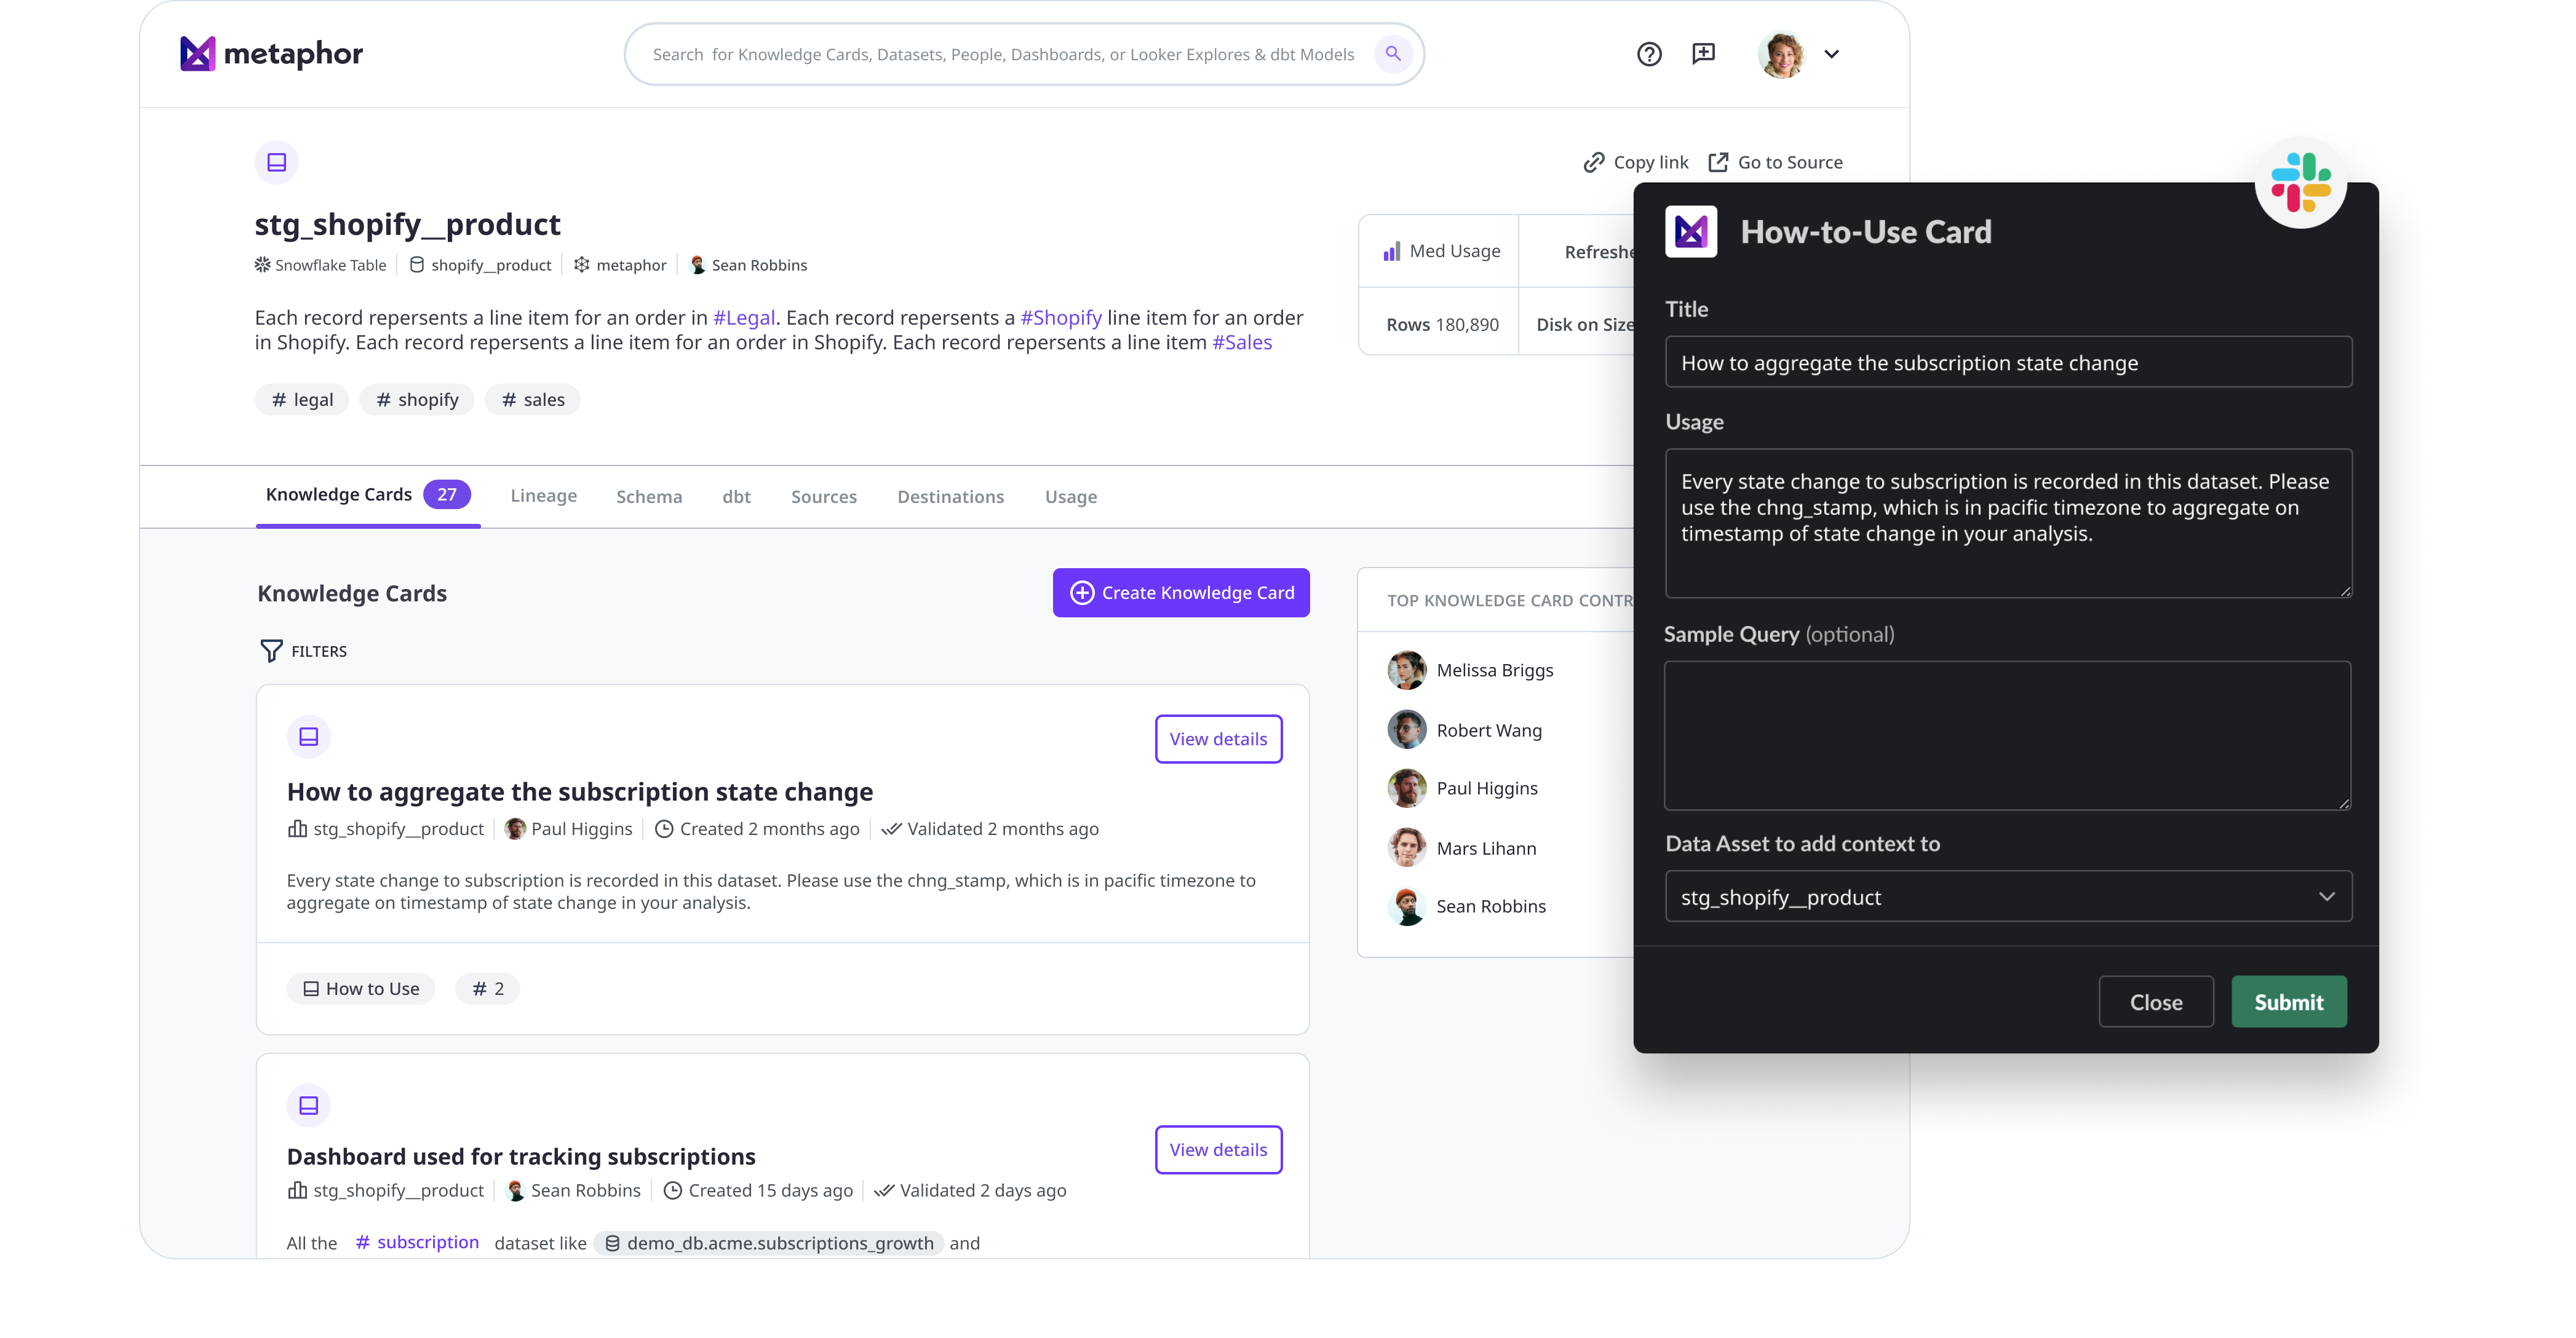The height and width of the screenshot is (1338, 2576).
Task: View details of subscription state change card
Action: click(1218, 739)
